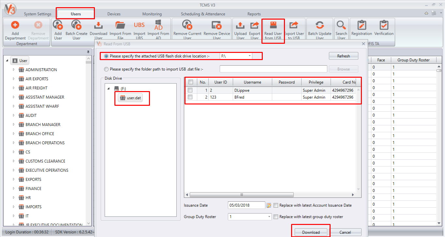Click the dialog table horizontal scrollbar

point(242,195)
